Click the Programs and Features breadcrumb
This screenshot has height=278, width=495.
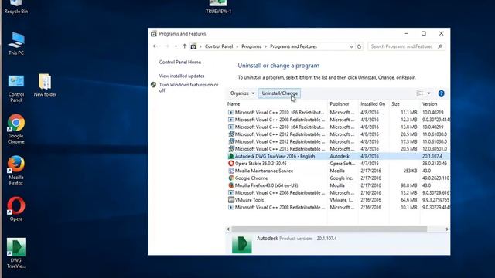coord(294,46)
